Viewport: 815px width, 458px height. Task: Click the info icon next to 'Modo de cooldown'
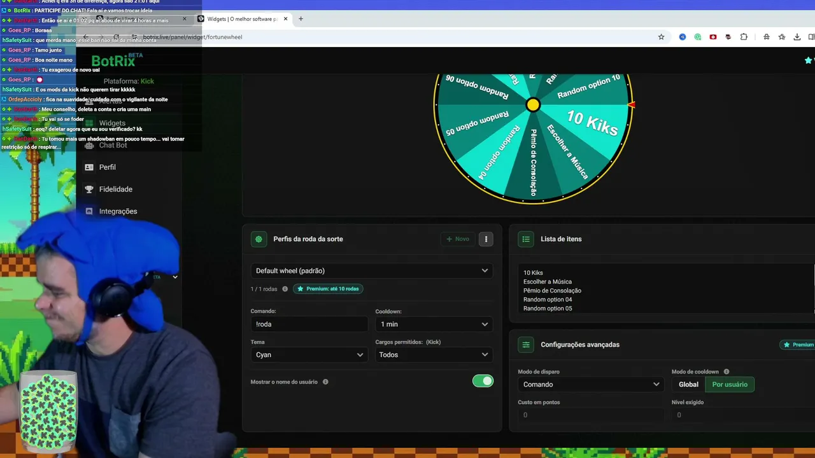(726, 371)
